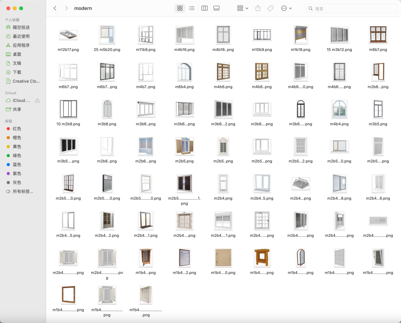This screenshot has width=401, height=323.
Task: Switch to column view
Action: coord(204,8)
